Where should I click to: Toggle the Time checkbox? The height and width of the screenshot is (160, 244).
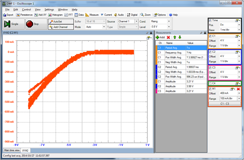pyautogui.click(x=210, y=20)
